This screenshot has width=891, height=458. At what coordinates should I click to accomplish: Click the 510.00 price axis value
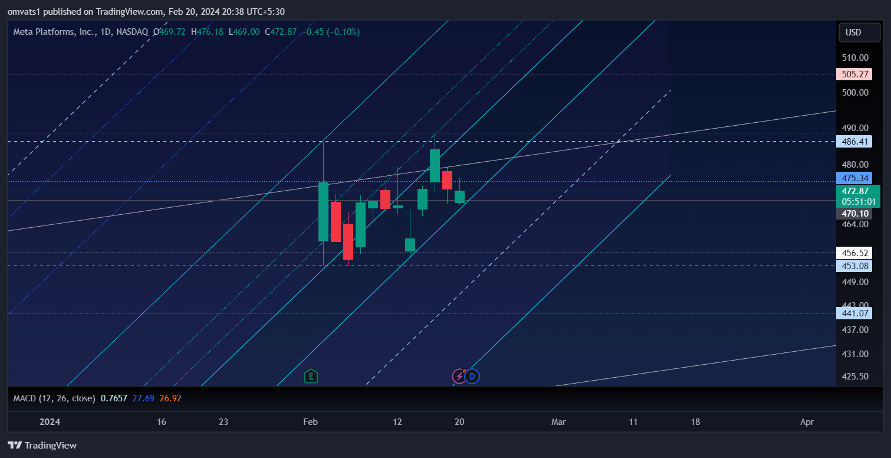855,58
